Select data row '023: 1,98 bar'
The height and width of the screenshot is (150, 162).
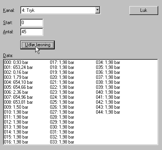[x=62, y=92]
